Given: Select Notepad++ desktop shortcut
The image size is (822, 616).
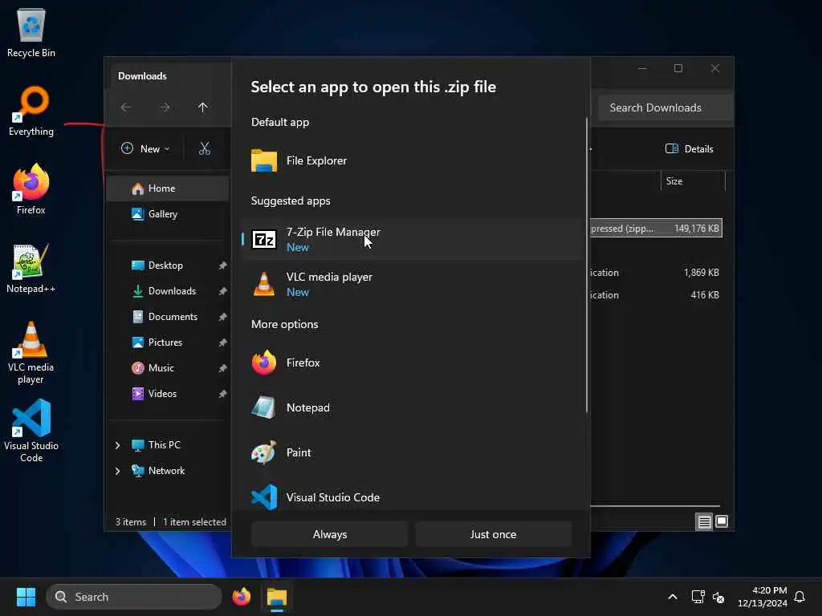Looking at the screenshot, I should pyautogui.click(x=31, y=269).
